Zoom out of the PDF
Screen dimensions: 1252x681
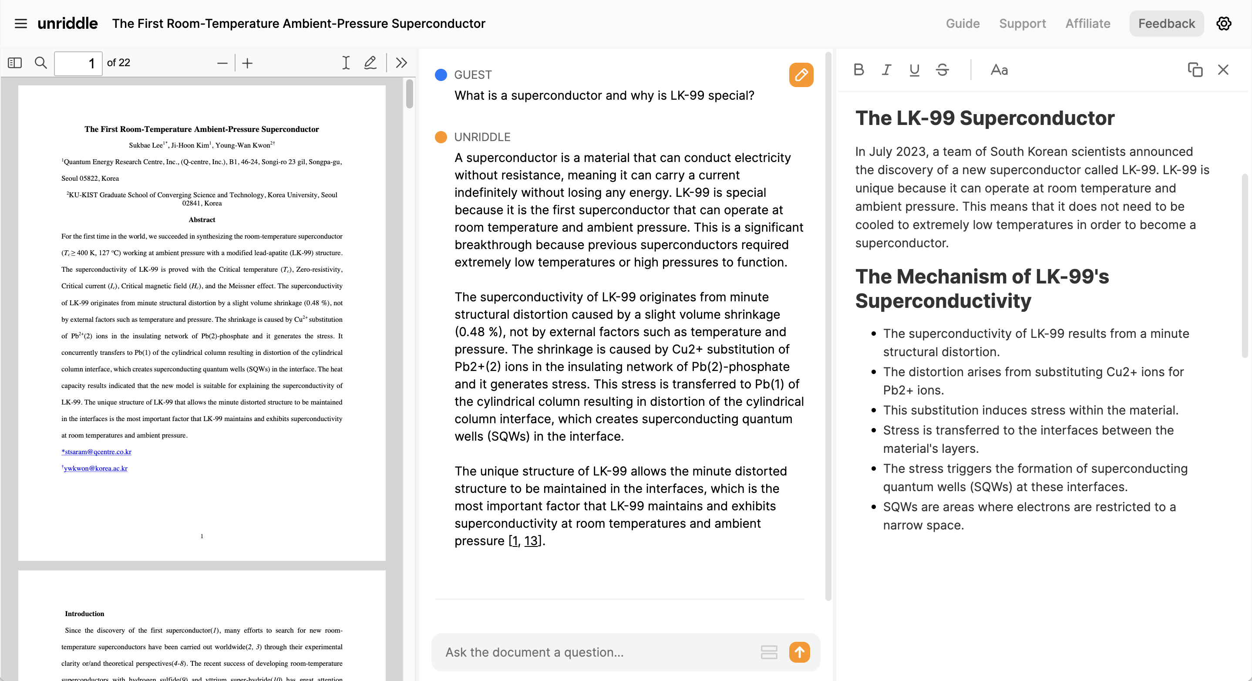point(222,63)
